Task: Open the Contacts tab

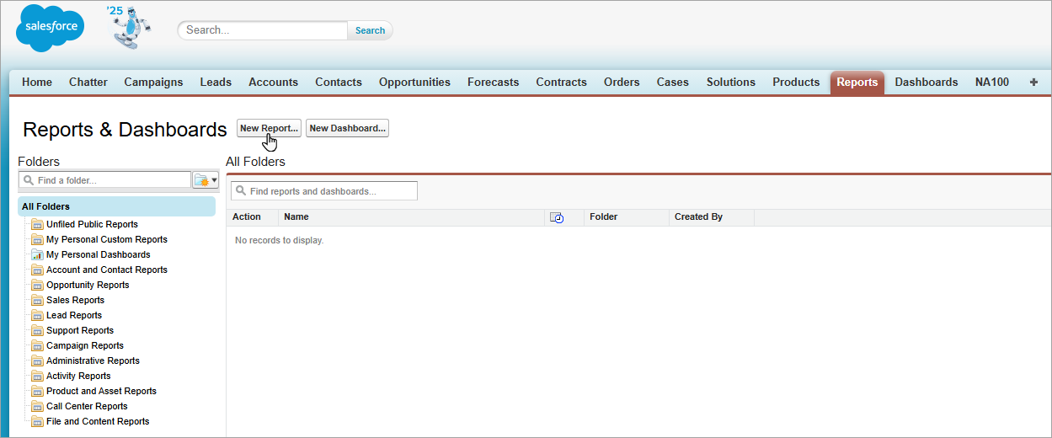Action: pos(339,83)
